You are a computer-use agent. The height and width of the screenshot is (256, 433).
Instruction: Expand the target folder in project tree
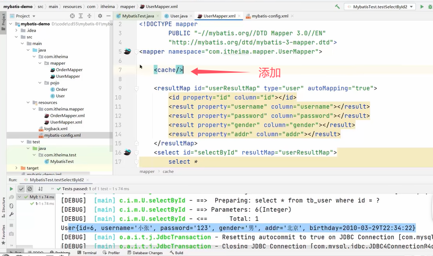tap(16, 168)
